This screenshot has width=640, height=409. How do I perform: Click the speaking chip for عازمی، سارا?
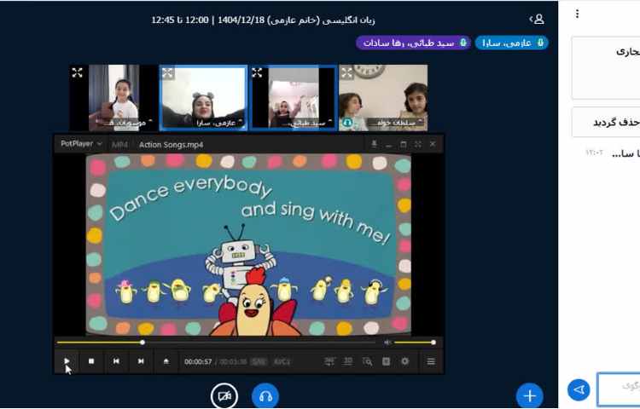point(512,43)
